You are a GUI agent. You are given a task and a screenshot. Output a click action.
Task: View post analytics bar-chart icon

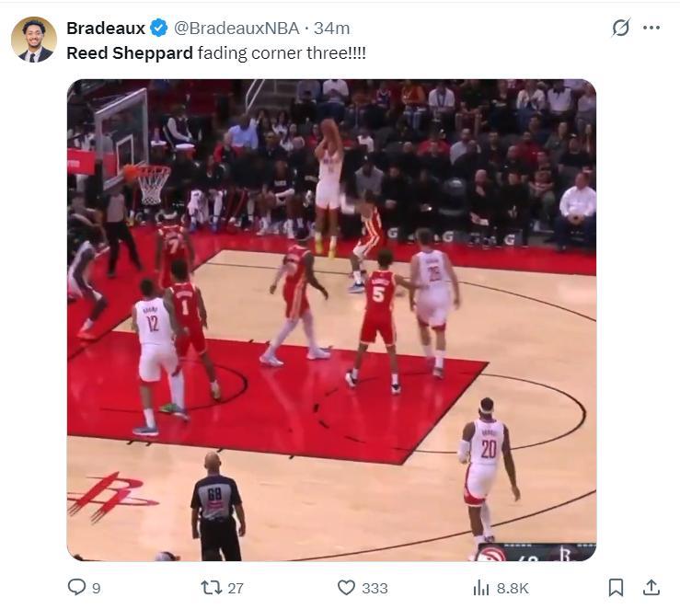(481, 588)
